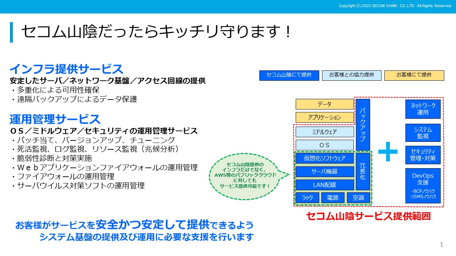Click the 仮想化ソフトウェア box
The width and height of the screenshot is (456, 256).
[325, 158]
